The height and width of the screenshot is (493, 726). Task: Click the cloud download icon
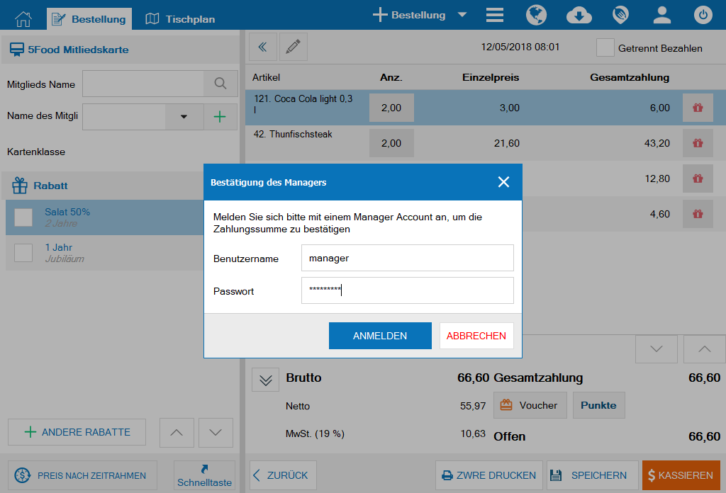579,16
